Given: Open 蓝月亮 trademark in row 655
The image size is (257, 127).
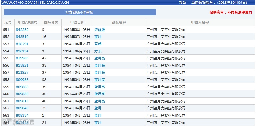Looking at the screenshot, I should pos(100,58).
